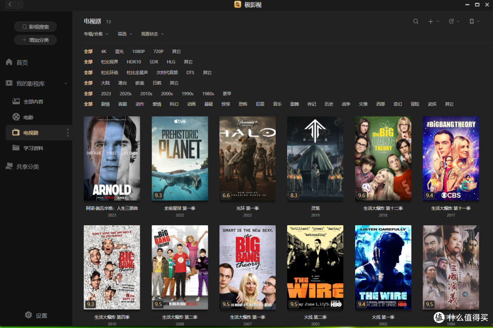Screen dimensions: 493x328
Task: Open 设置 settings at sidebar bottom
Action: tap(36, 315)
